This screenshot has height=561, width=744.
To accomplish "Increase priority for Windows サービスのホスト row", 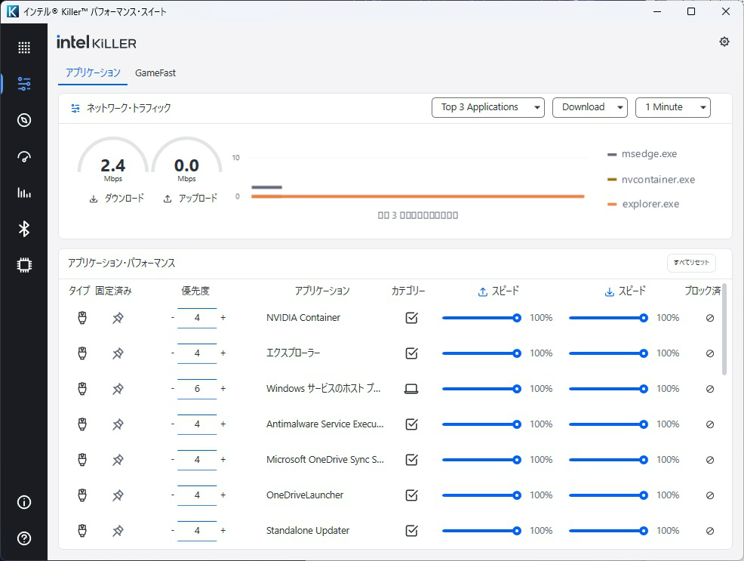I will click(x=223, y=389).
